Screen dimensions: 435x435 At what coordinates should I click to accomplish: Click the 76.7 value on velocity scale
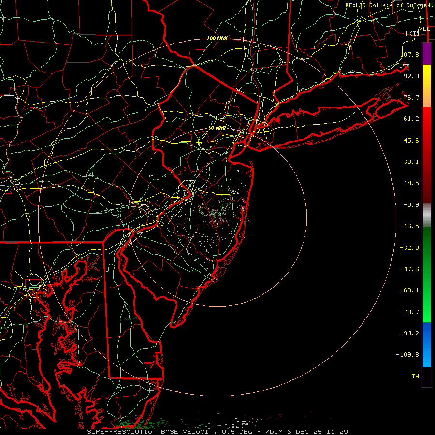pyautogui.click(x=411, y=97)
